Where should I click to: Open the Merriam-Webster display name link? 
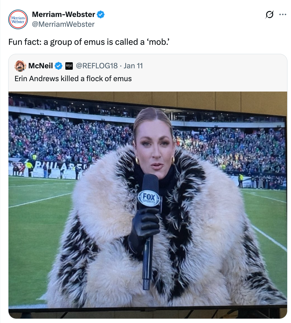(x=63, y=14)
